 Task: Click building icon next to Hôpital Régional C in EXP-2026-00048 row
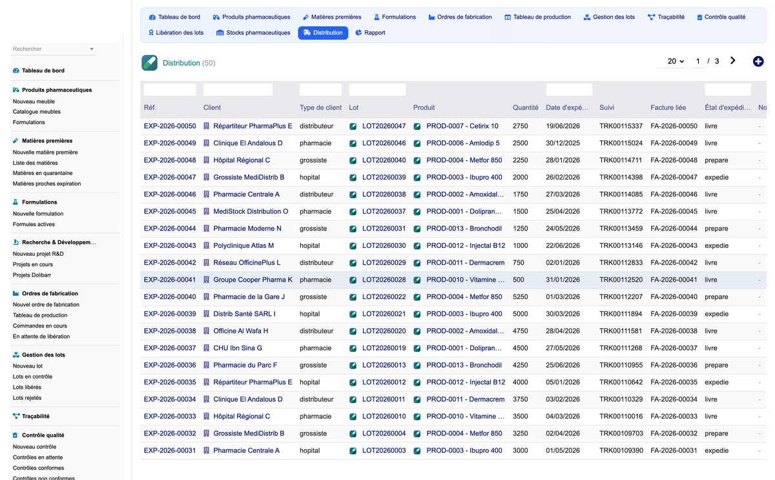207,160
